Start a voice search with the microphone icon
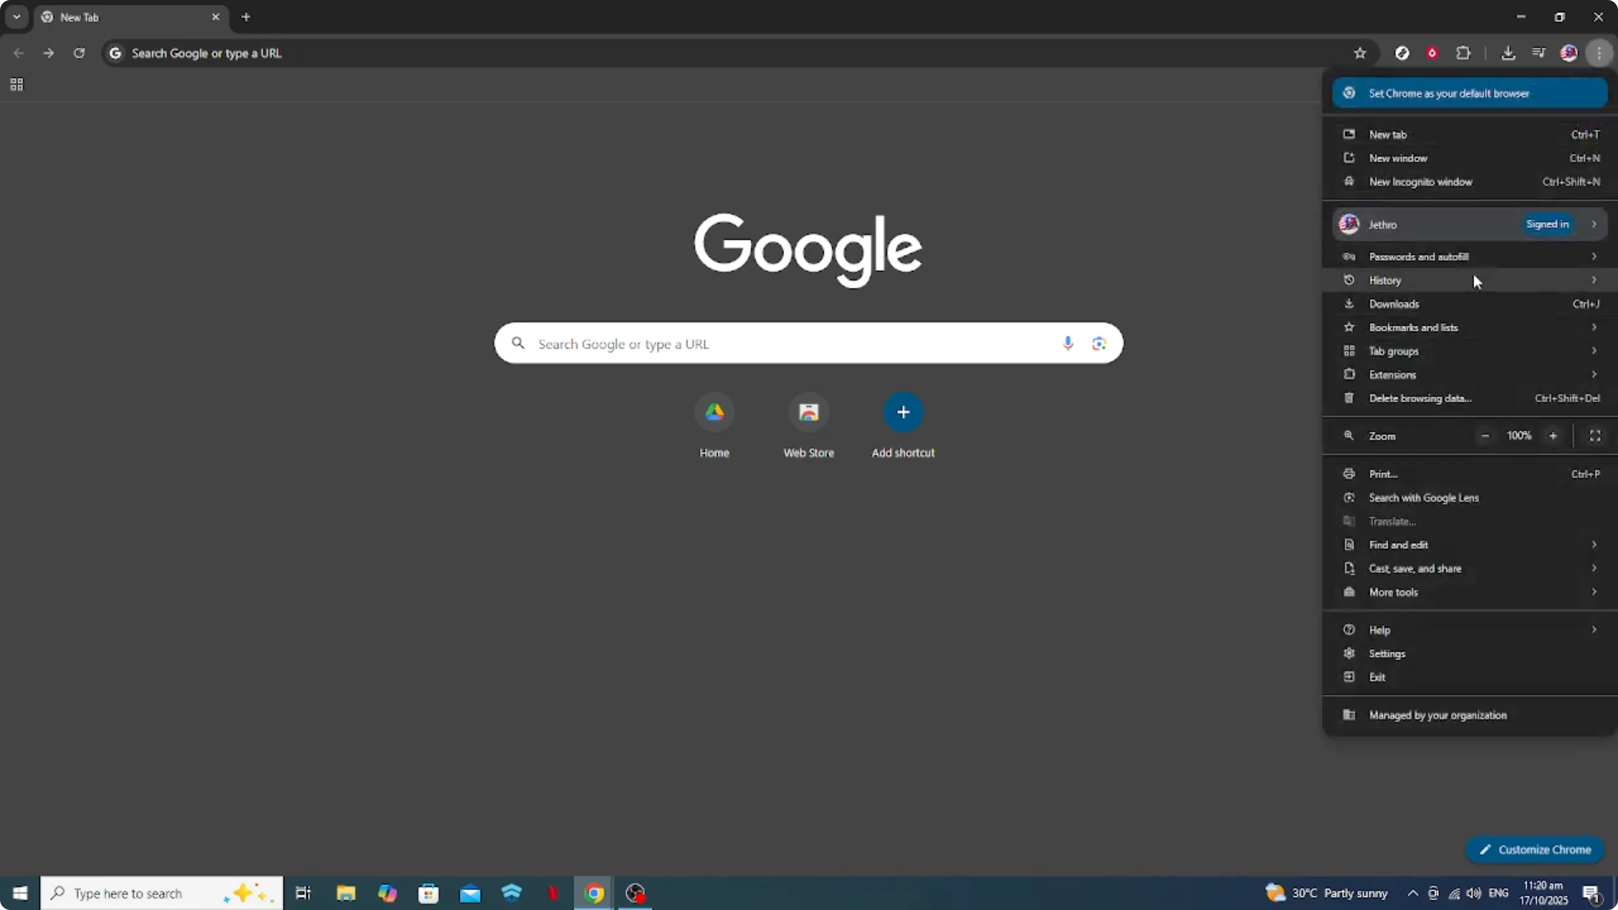This screenshot has width=1618, height=910. (1068, 343)
